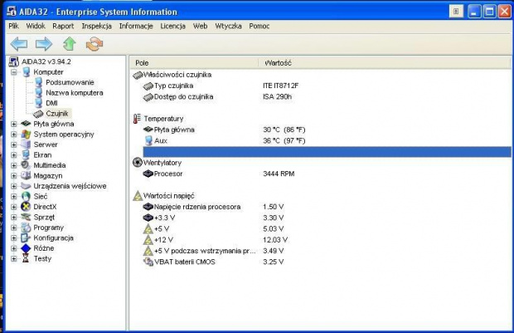Select the VBAT baterii CMOS row
Viewport: 514px width, 333px height.
[327, 262]
